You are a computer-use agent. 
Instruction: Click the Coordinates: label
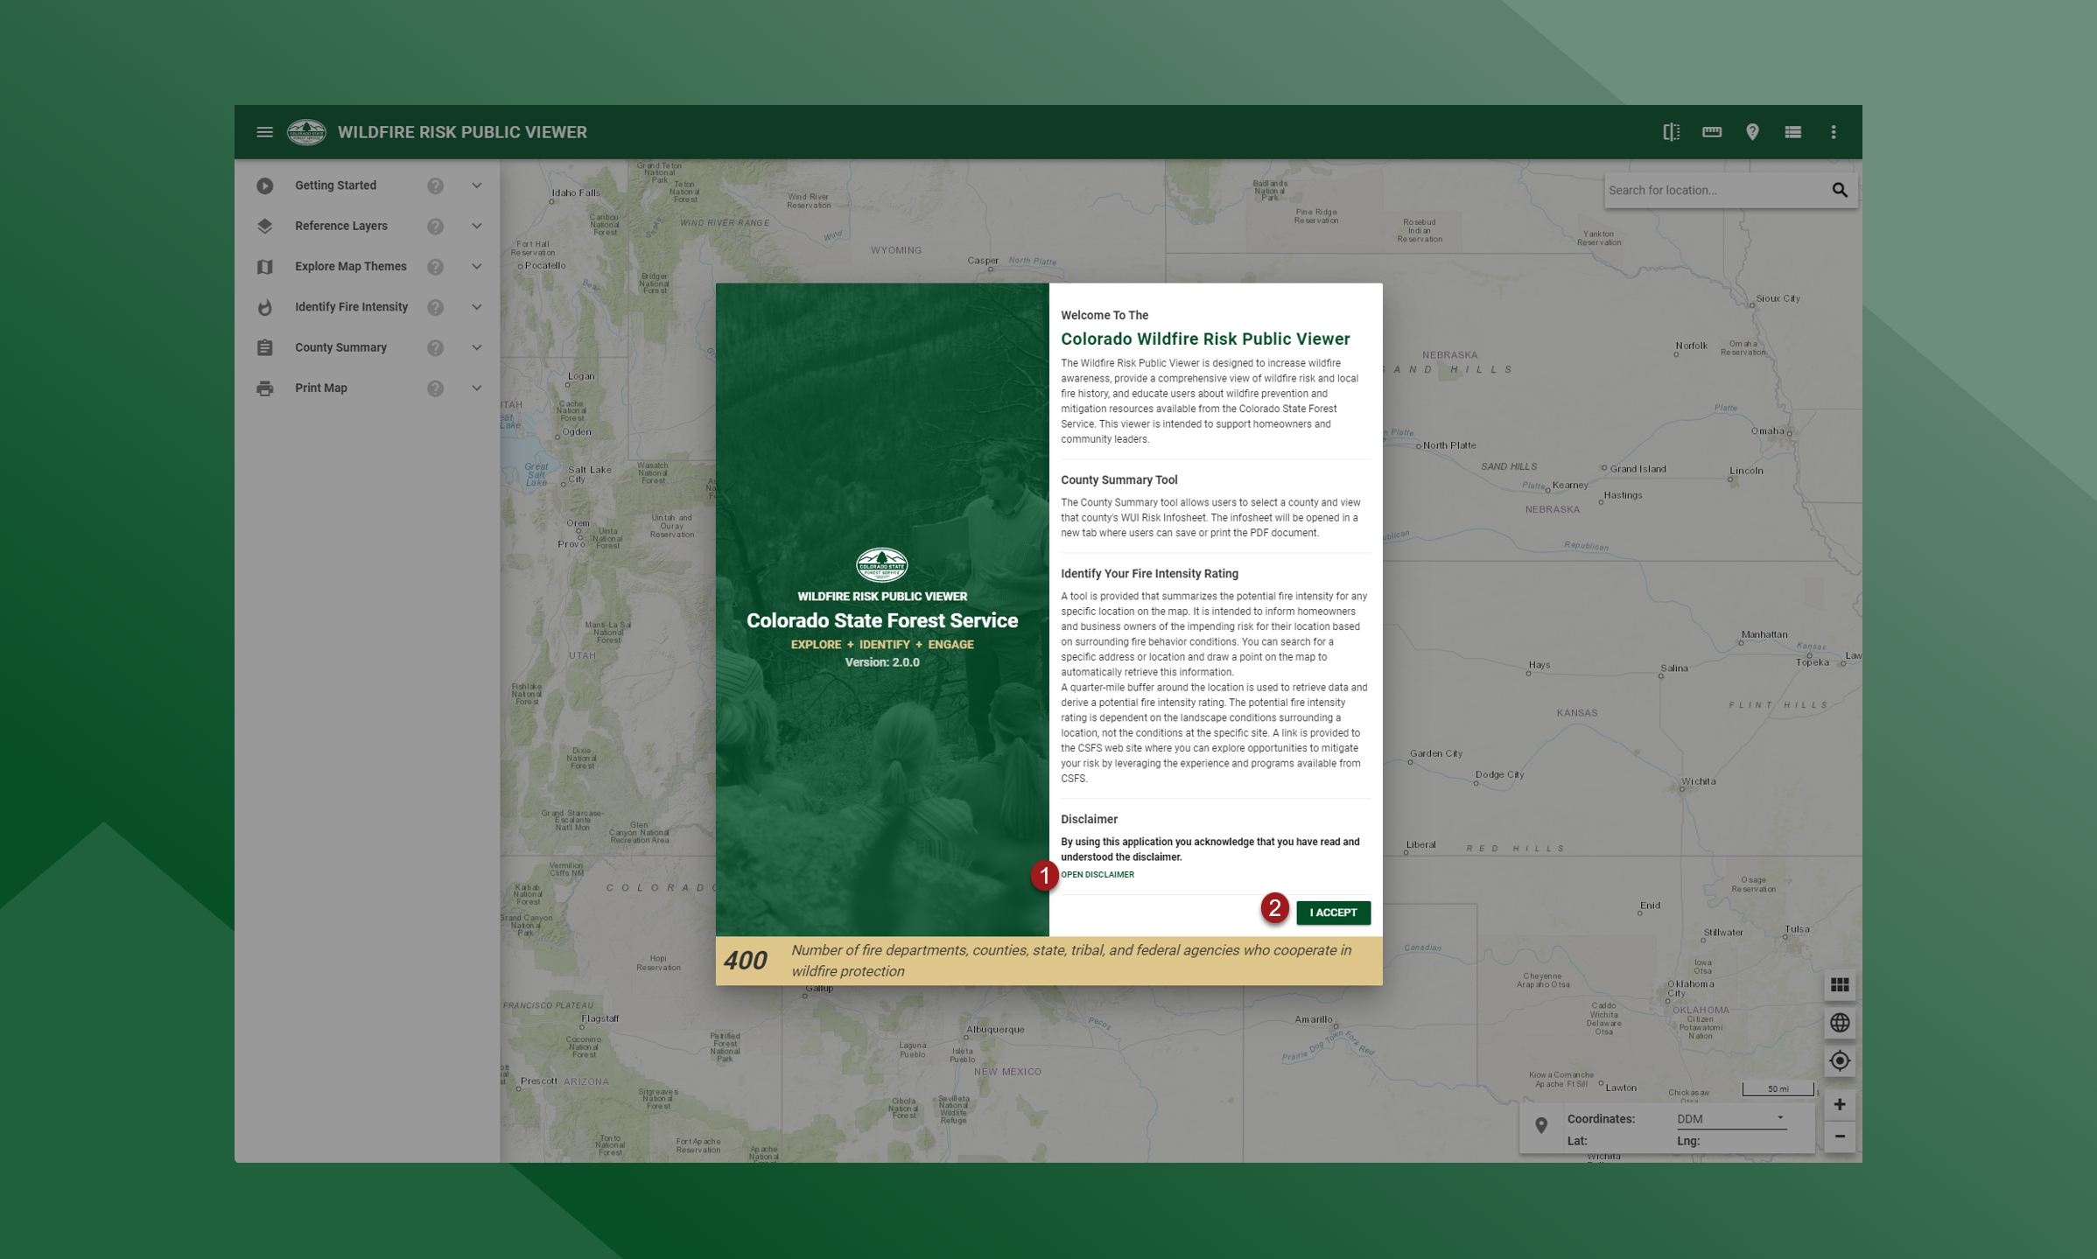click(1600, 1119)
